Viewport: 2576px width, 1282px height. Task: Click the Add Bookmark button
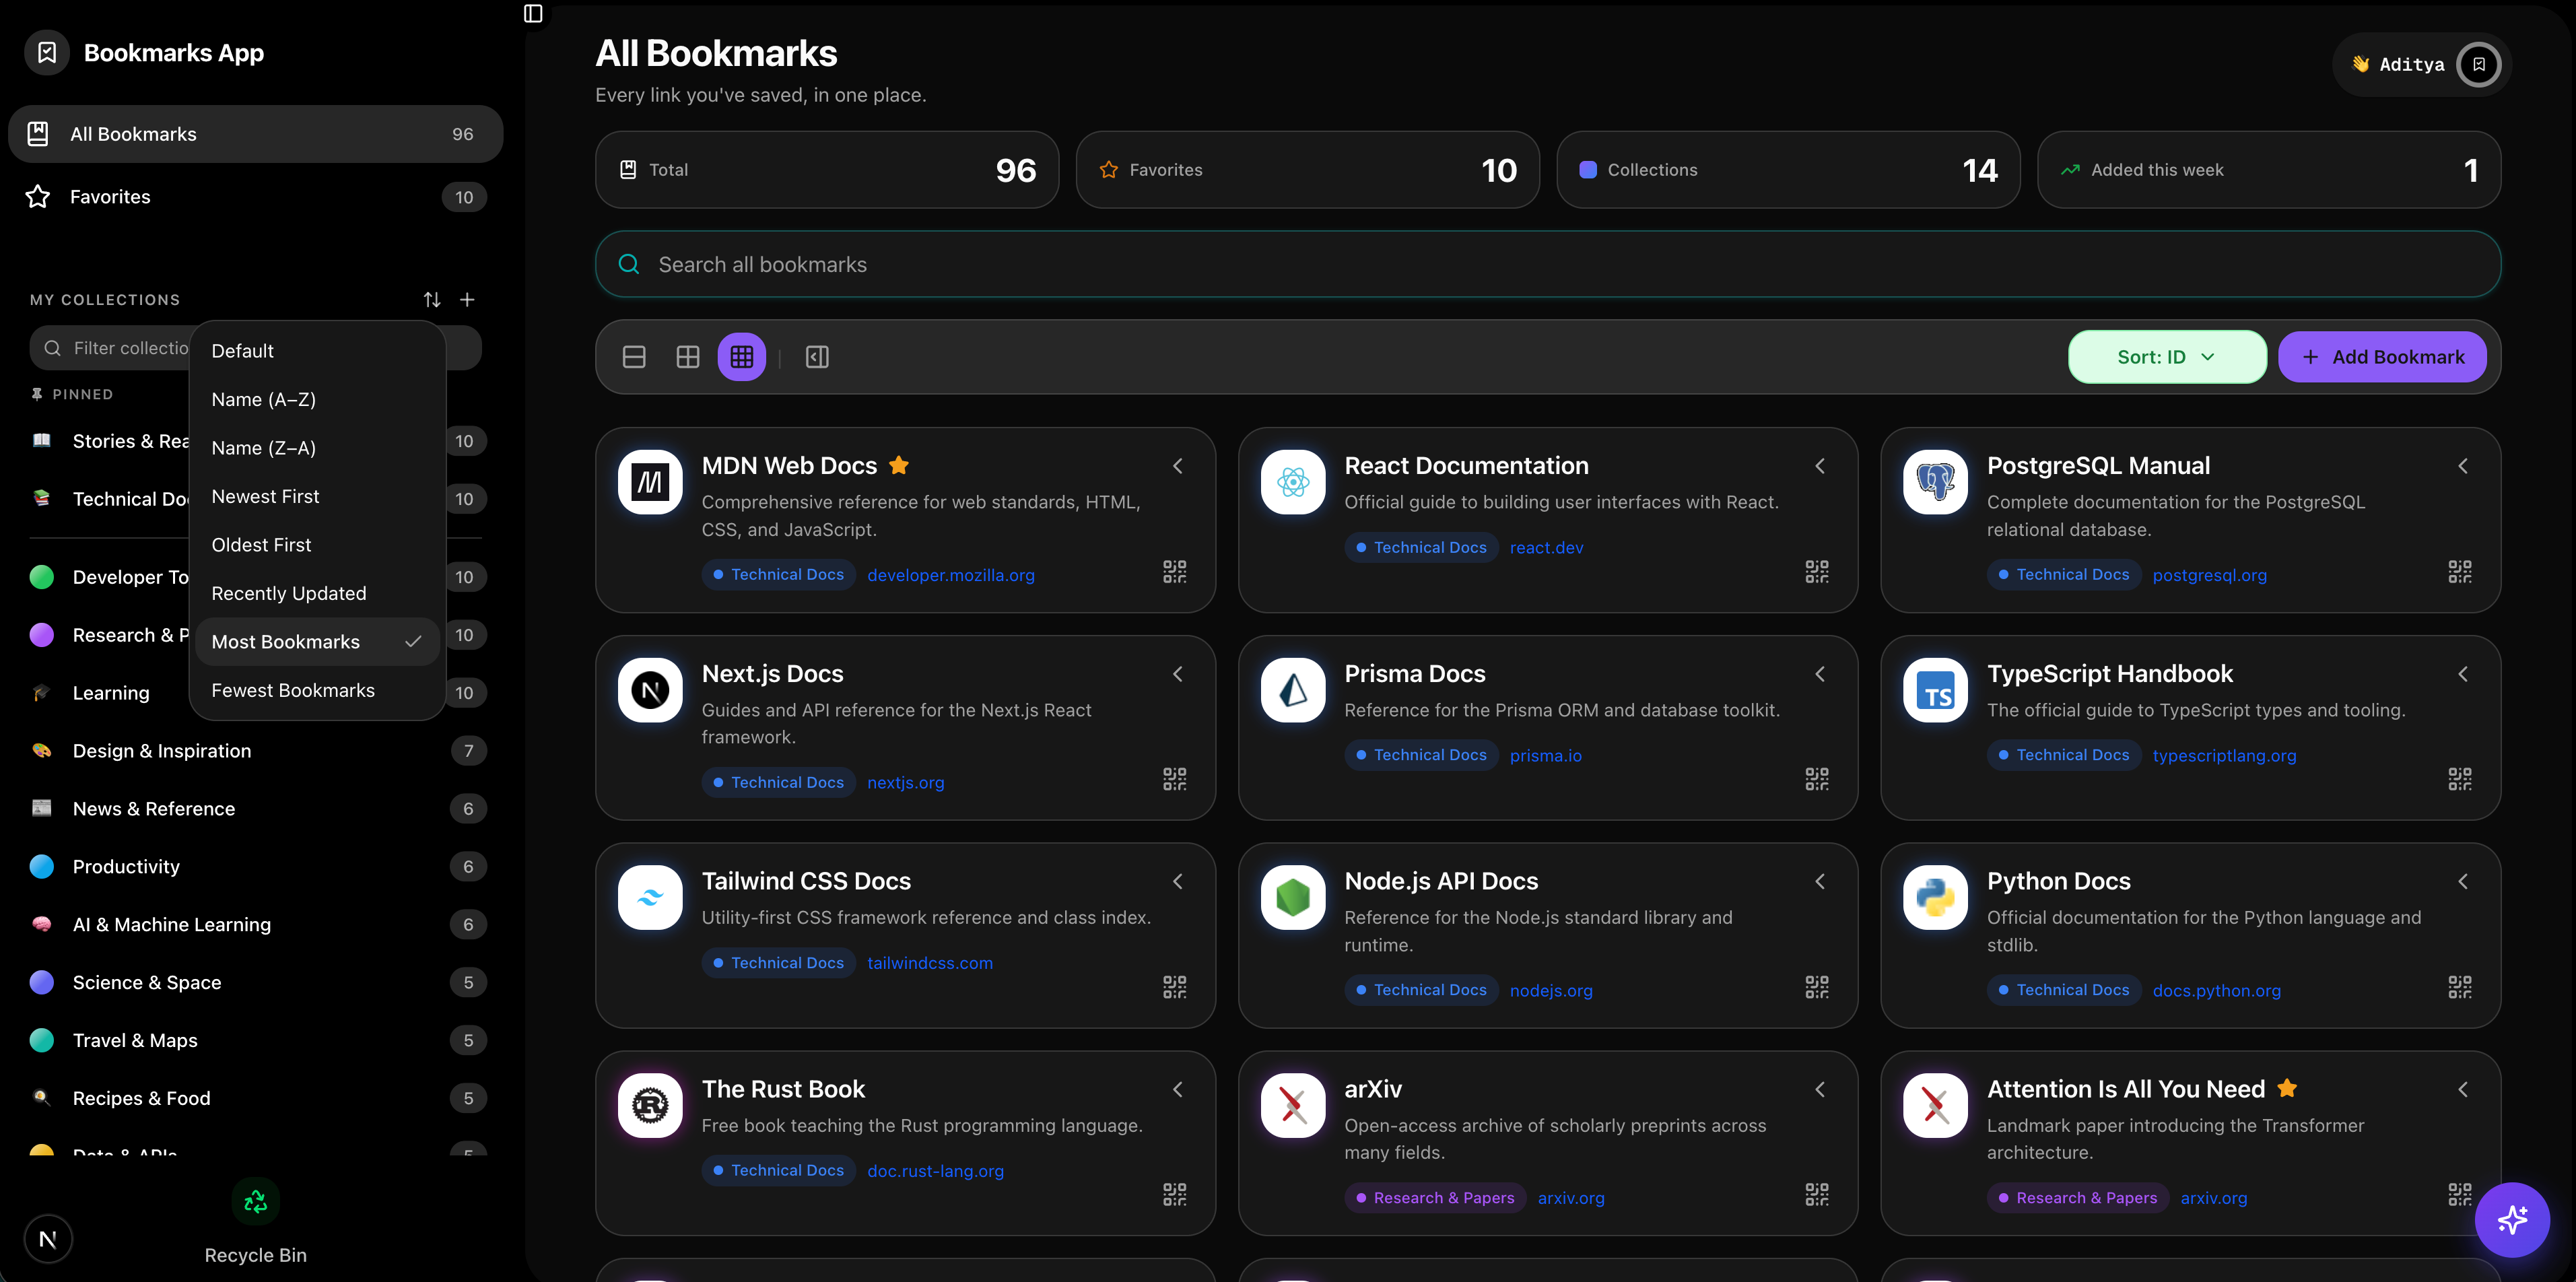click(2382, 357)
